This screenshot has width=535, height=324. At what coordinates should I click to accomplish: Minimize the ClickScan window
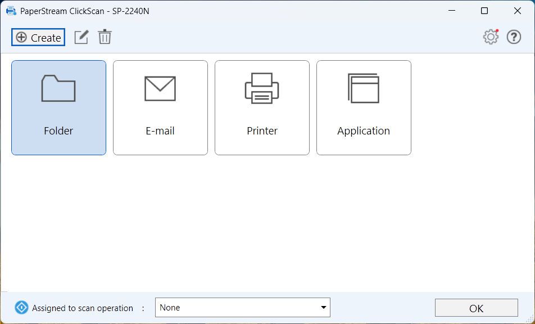tap(452, 11)
